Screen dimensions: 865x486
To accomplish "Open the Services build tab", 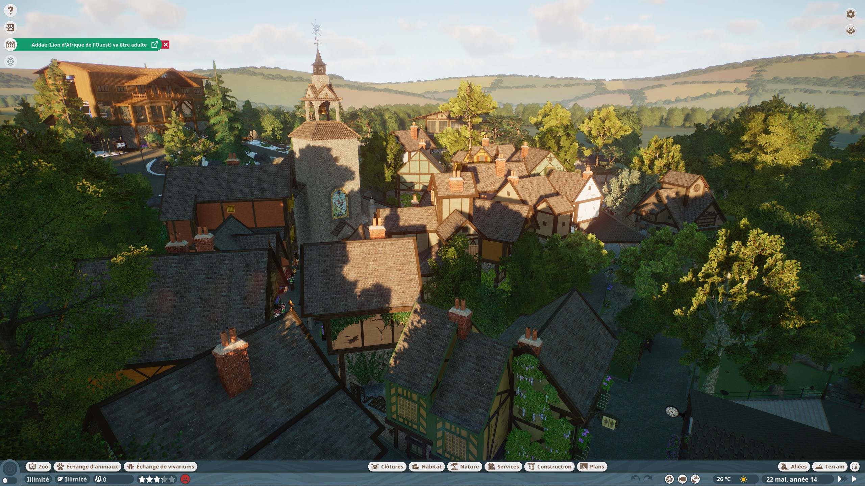I will point(503,466).
